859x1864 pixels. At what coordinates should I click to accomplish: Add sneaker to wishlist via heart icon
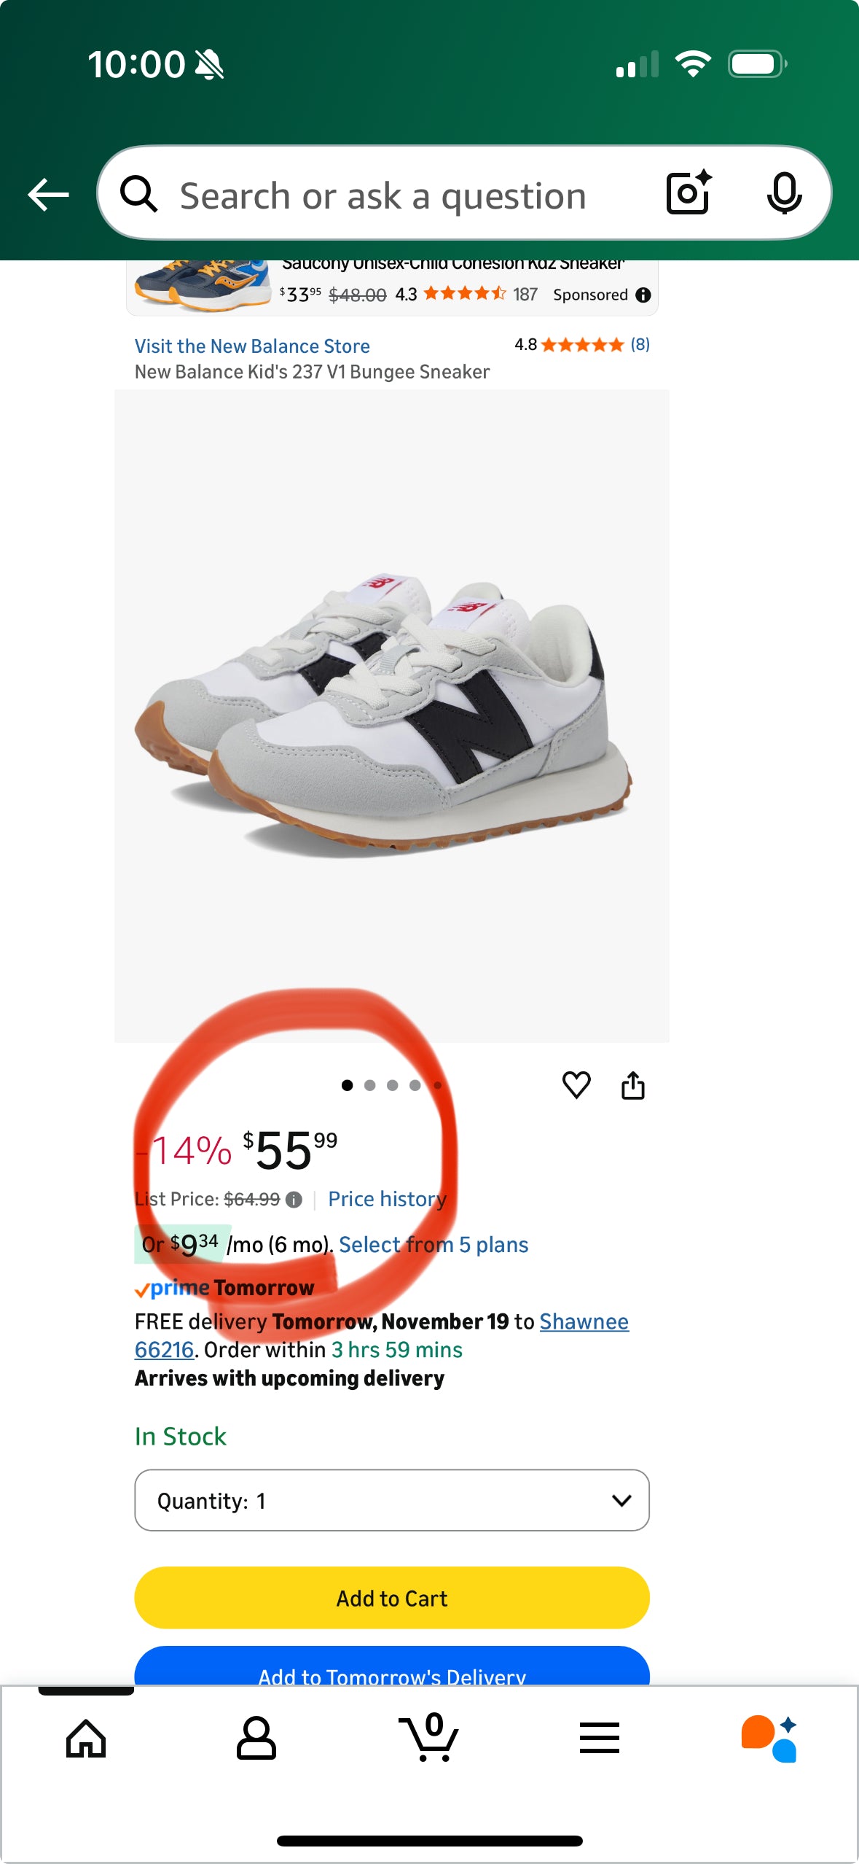pyautogui.click(x=576, y=1085)
